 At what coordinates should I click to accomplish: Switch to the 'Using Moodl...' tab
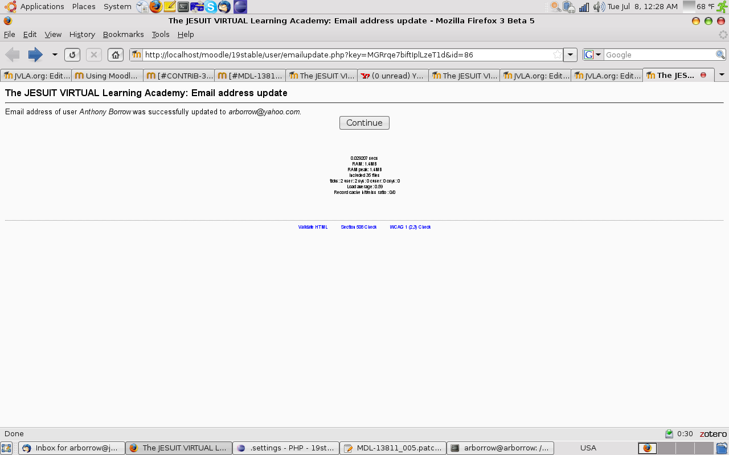point(108,76)
